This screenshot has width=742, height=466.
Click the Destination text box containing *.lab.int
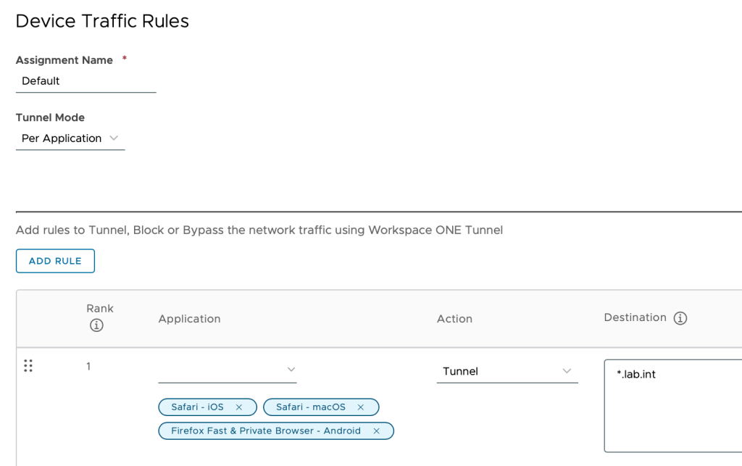click(672, 404)
